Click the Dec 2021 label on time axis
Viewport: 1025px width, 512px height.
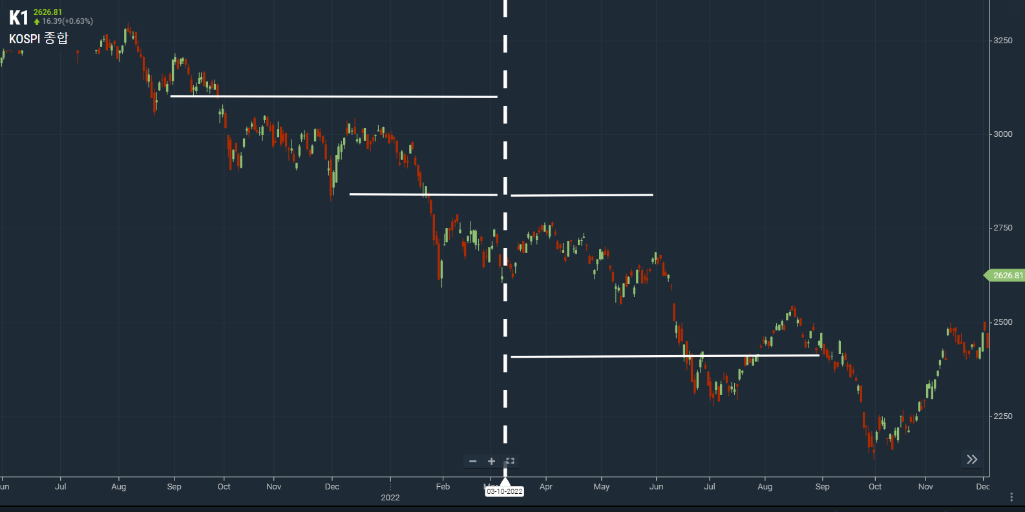click(x=332, y=487)
